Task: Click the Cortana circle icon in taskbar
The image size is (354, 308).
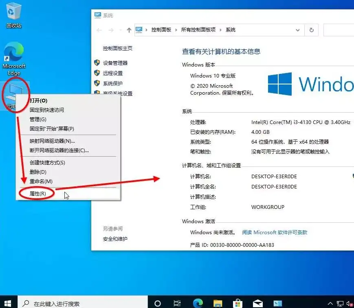Action: (x=158, y=303)
